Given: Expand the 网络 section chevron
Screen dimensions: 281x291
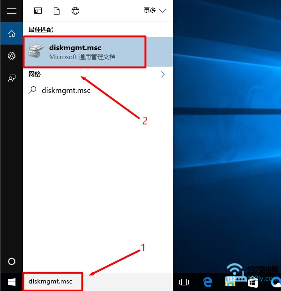Looking at the screenshot, I should (x=163, y=75).
